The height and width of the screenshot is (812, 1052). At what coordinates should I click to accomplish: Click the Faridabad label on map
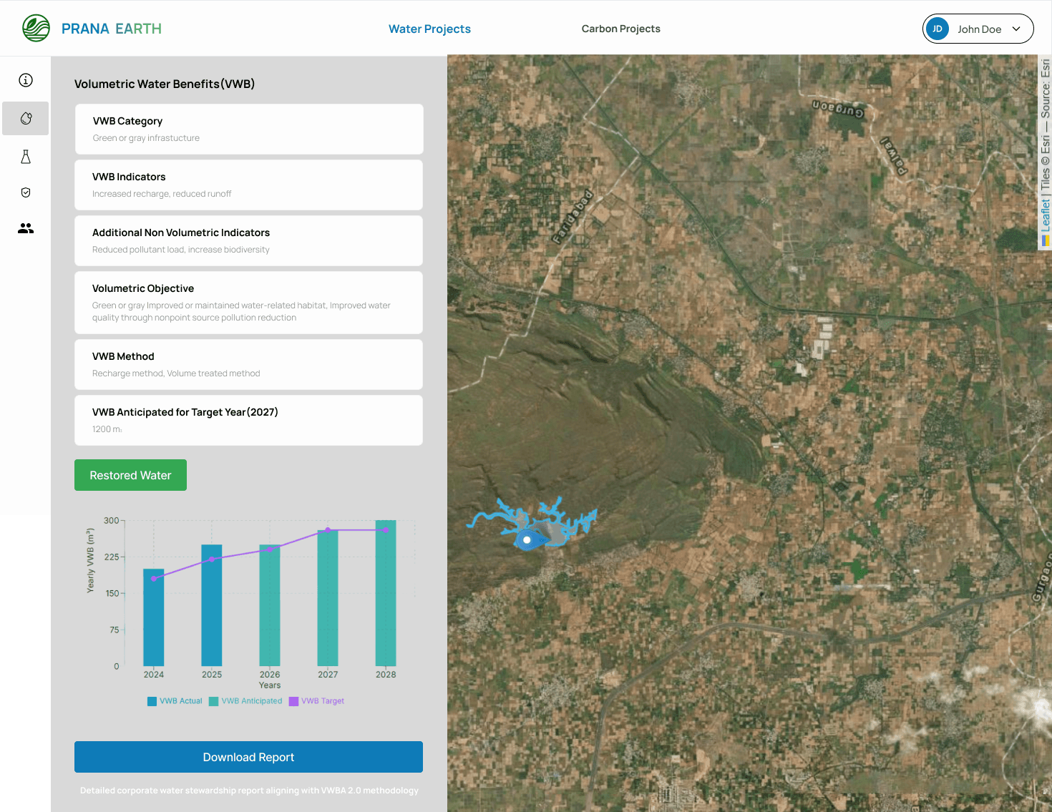pyautogui.click(x=573, y=216)
